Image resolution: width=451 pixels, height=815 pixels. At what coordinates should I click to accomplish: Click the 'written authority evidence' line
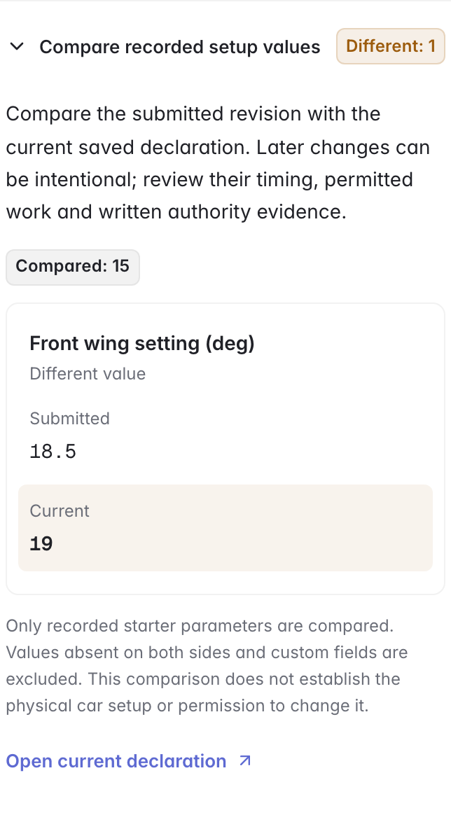click(176, 211)
